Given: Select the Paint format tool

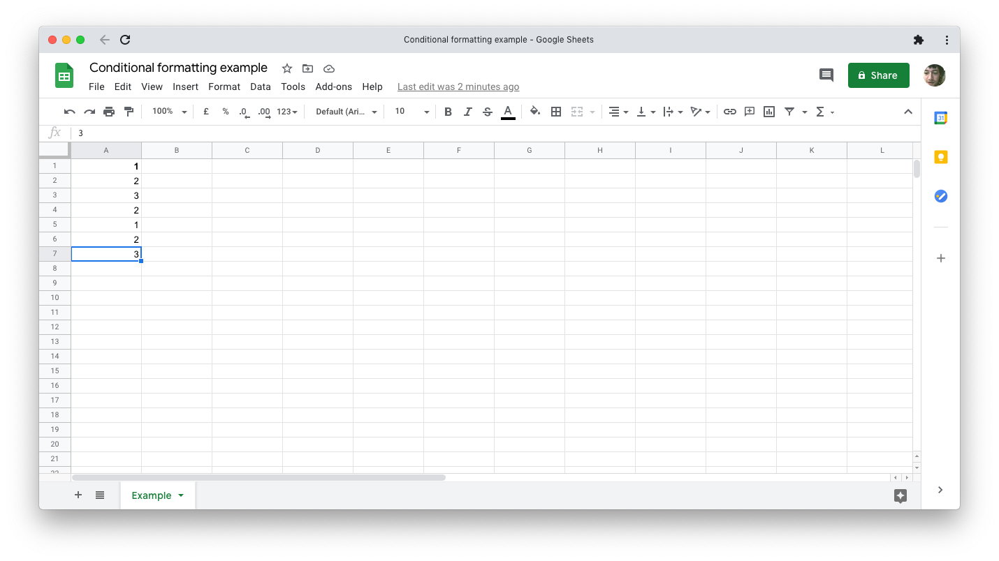Looking at the screenshot, I should [x=129, y=112].
